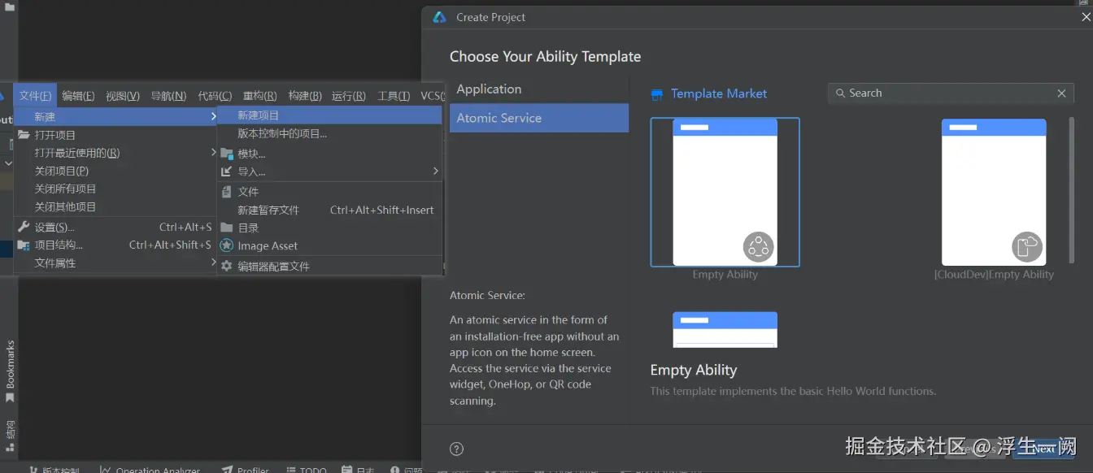
Task: Open the Profiler tool window
Action: [x=245, y=469]
